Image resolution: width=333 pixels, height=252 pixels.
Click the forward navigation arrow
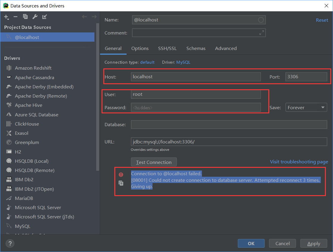click(x=94, y=17)
